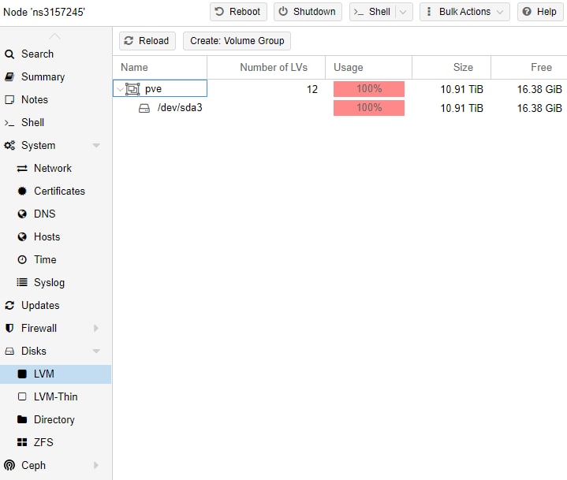Collapse the pve volume group tree node
The width and height of the screenshot is (567, 480).
(120, 89)
